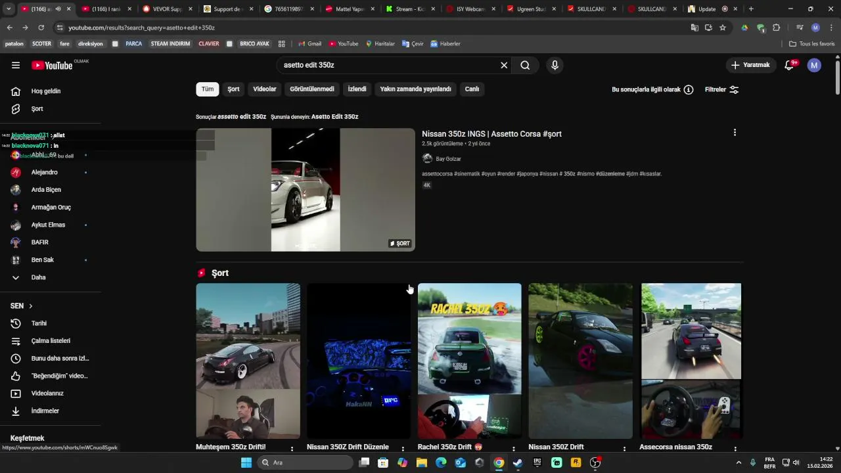Go back in Chrome navigation

(x=9, y=28)
